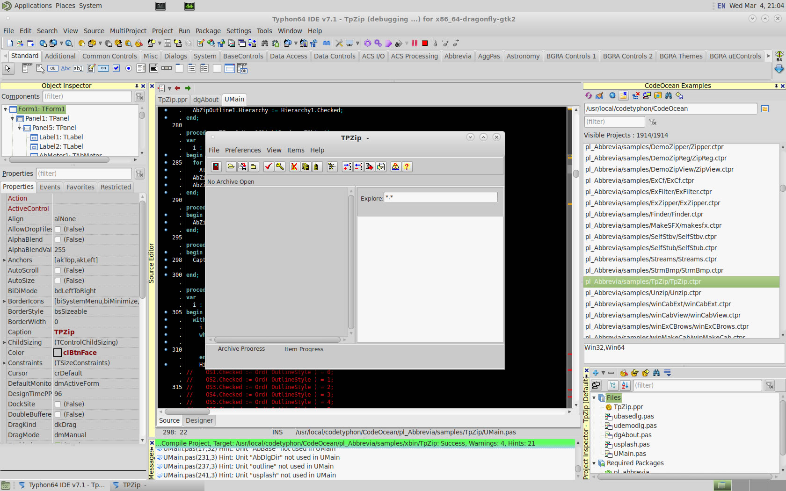Open the Applications menu in system bar
Screen dimensions: 786x491
[33, 6]
